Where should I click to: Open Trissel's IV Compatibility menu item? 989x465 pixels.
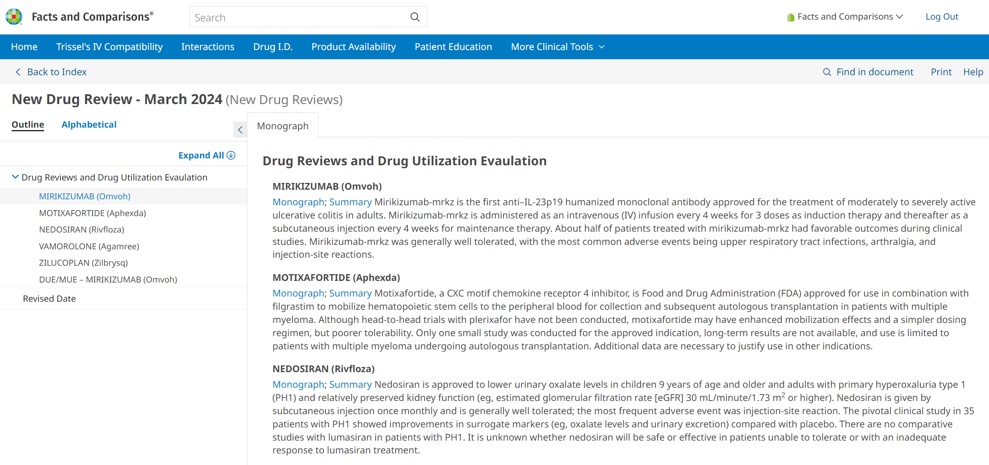pos(109,47)
